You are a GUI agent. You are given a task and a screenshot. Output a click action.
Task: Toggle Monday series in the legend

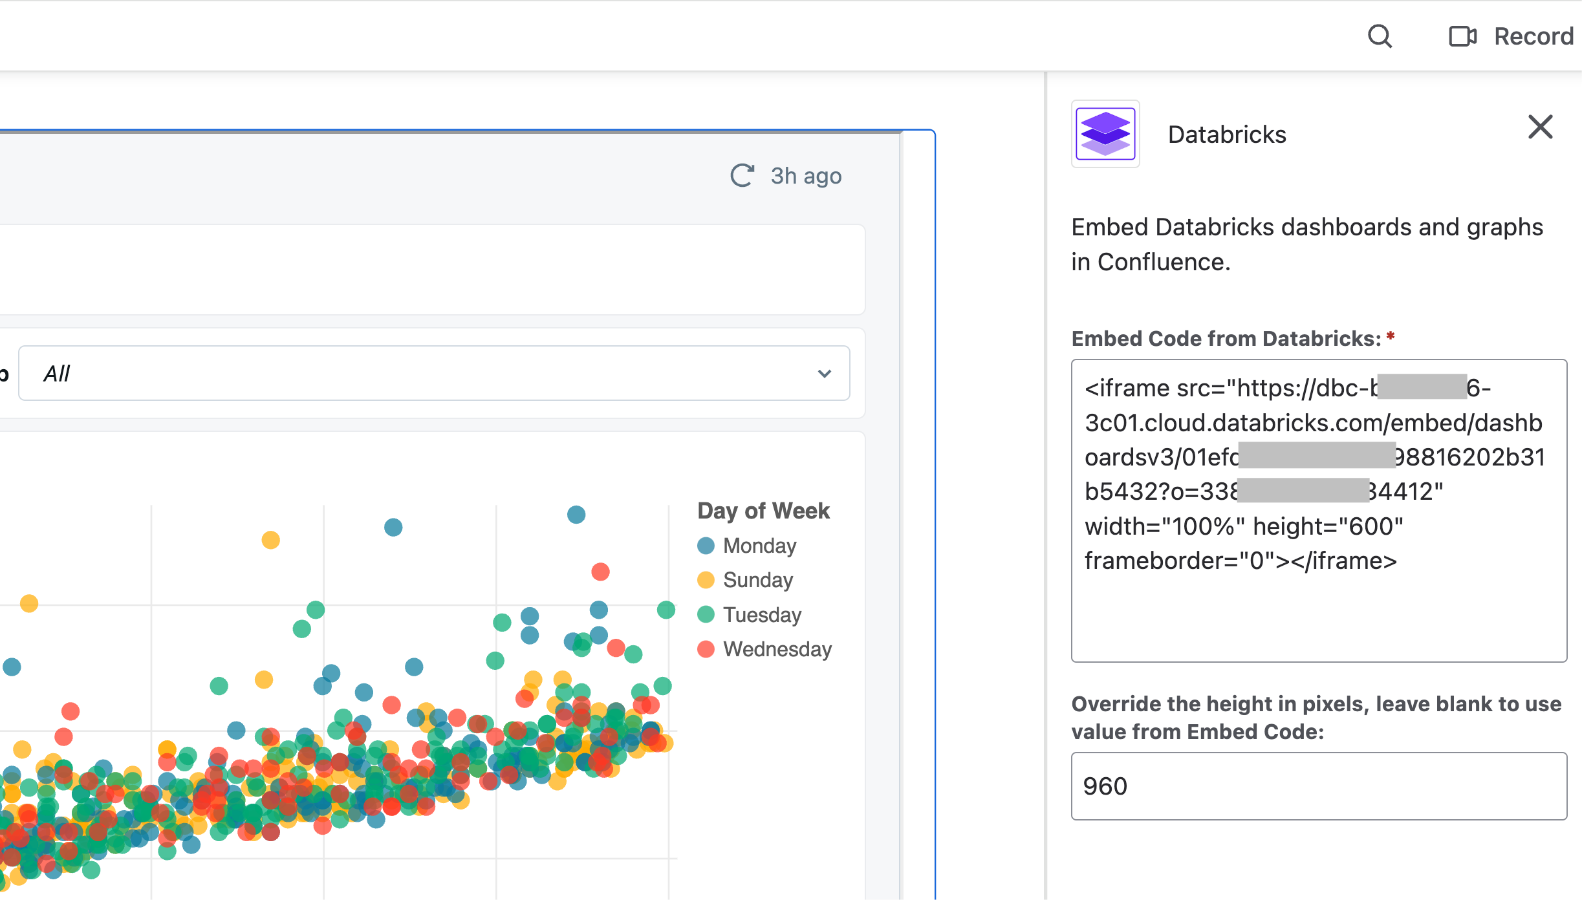(x=759, y=546)
